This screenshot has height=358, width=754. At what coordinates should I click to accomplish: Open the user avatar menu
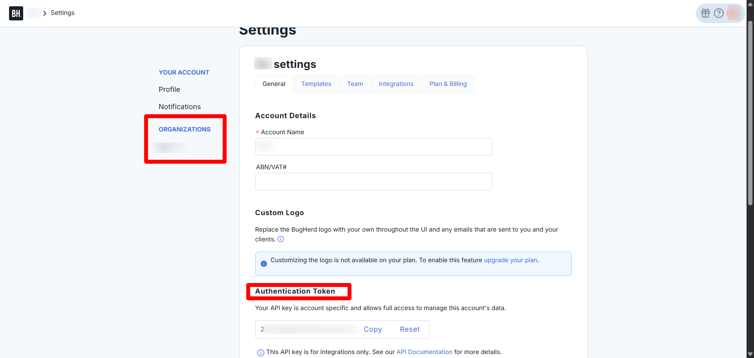pos(734,13)
